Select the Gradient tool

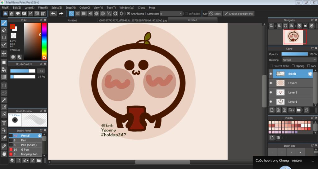(x=4, y=77)
